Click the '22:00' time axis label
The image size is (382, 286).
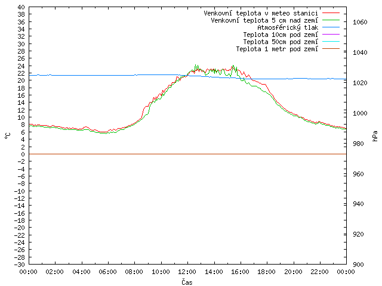(x=319, y=272)
